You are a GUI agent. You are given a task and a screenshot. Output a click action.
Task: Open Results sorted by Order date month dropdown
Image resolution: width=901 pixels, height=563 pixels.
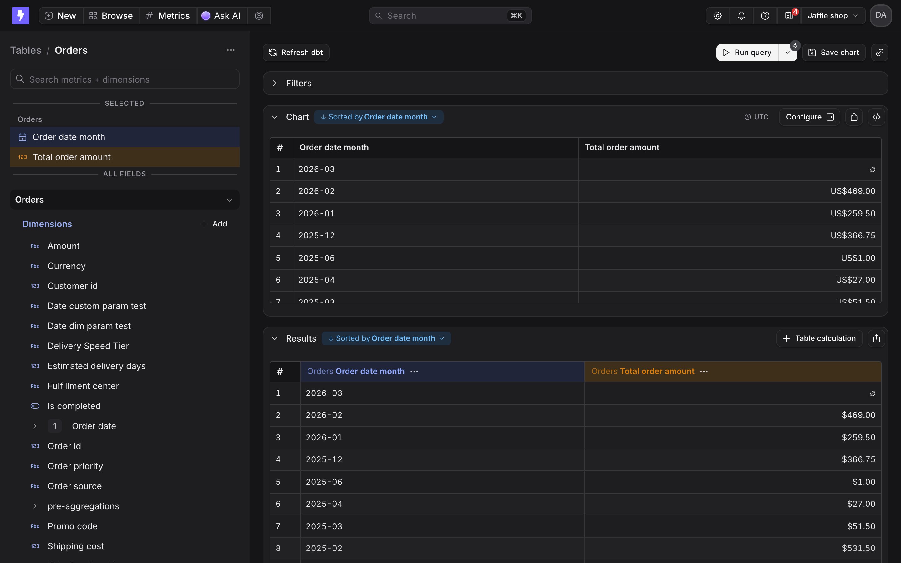click(x=386, y=338)
